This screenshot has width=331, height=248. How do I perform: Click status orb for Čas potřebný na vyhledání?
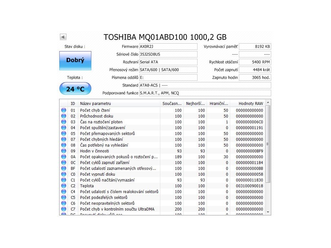64,145
